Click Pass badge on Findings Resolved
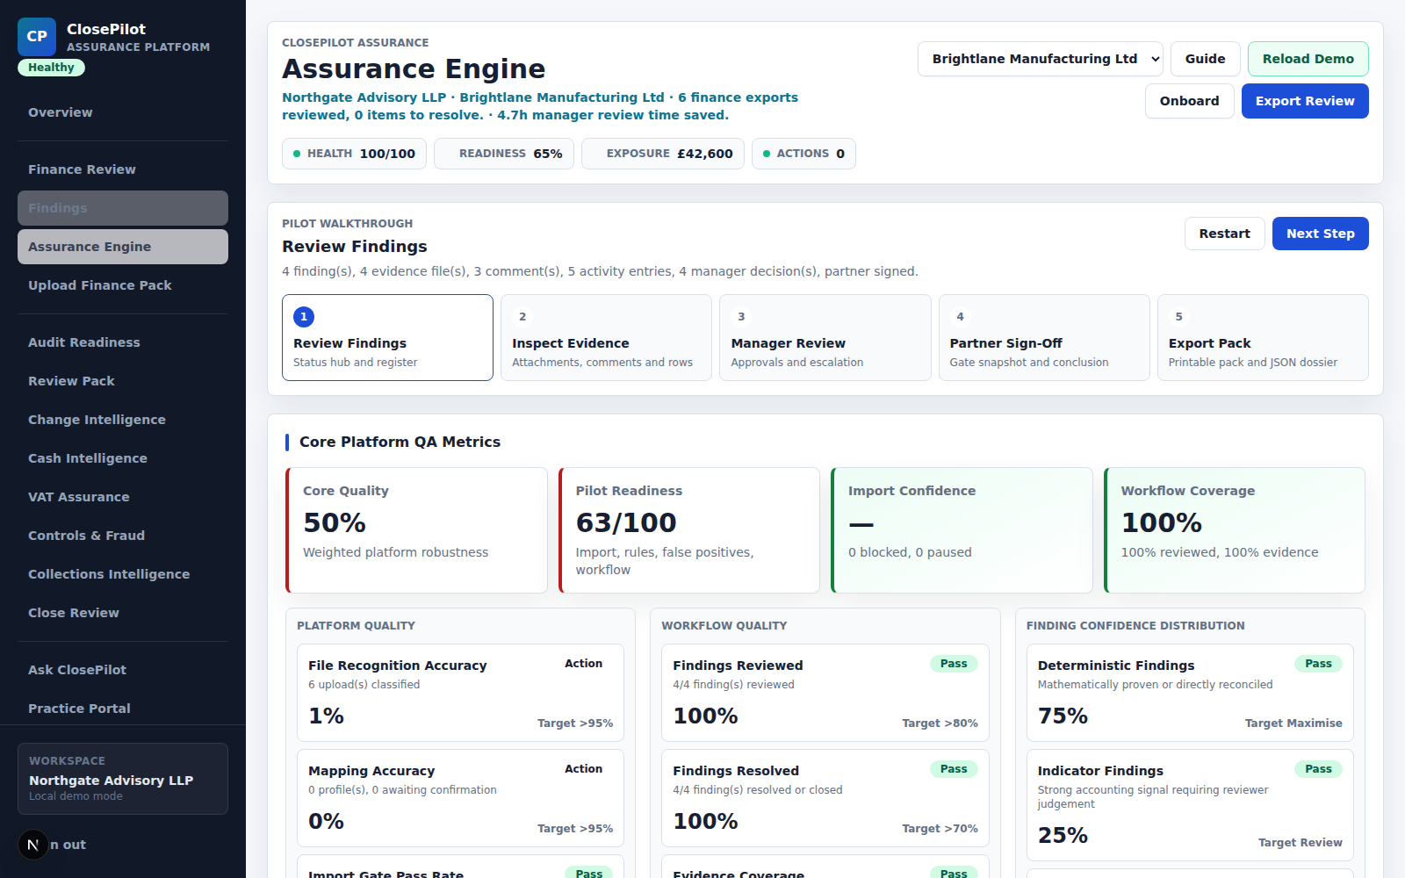 point(954,769)
